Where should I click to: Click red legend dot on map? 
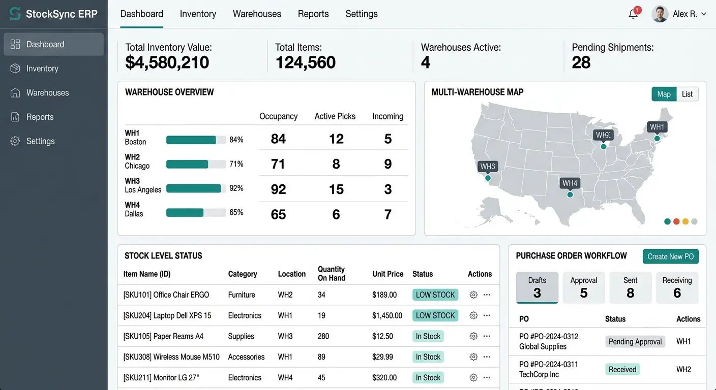coord(676,221)
